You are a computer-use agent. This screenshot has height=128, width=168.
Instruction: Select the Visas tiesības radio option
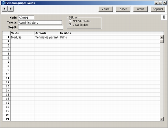tap(70, 25)
